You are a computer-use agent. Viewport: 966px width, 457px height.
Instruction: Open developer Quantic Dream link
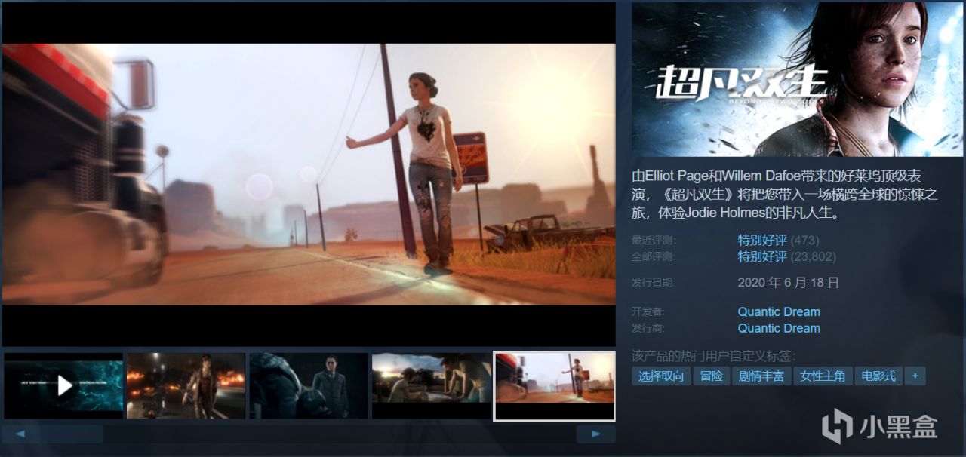(779, 311)
